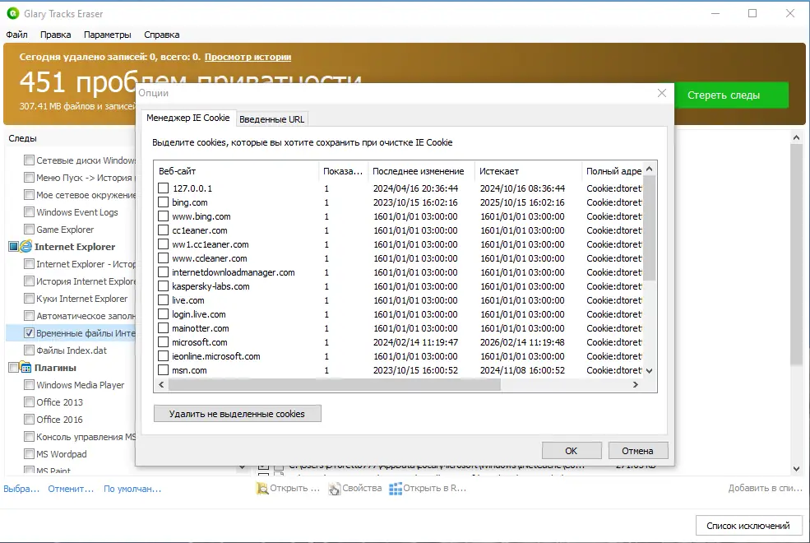Toggle the Плагины group checkbox
This screenshot has height=543, width=810.
[x=14, y=367]
